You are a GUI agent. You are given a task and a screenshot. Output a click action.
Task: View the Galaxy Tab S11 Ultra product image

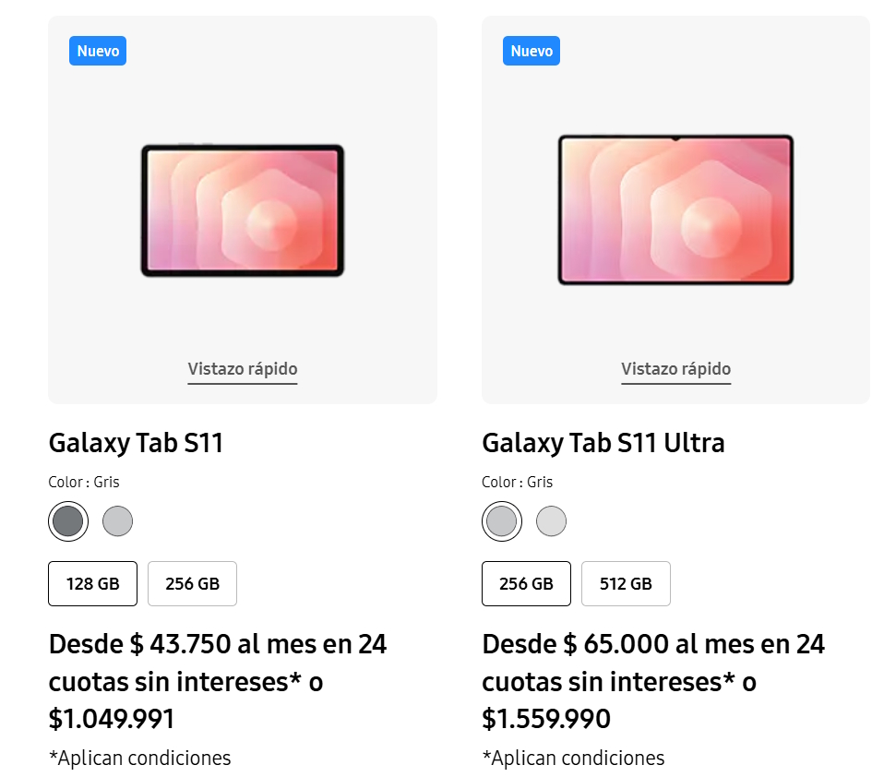point(675,209)
